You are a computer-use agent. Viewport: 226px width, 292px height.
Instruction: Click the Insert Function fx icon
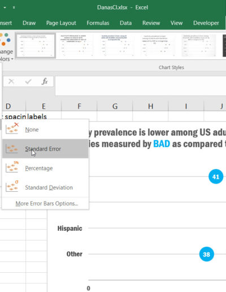click(x=45, y=81)
